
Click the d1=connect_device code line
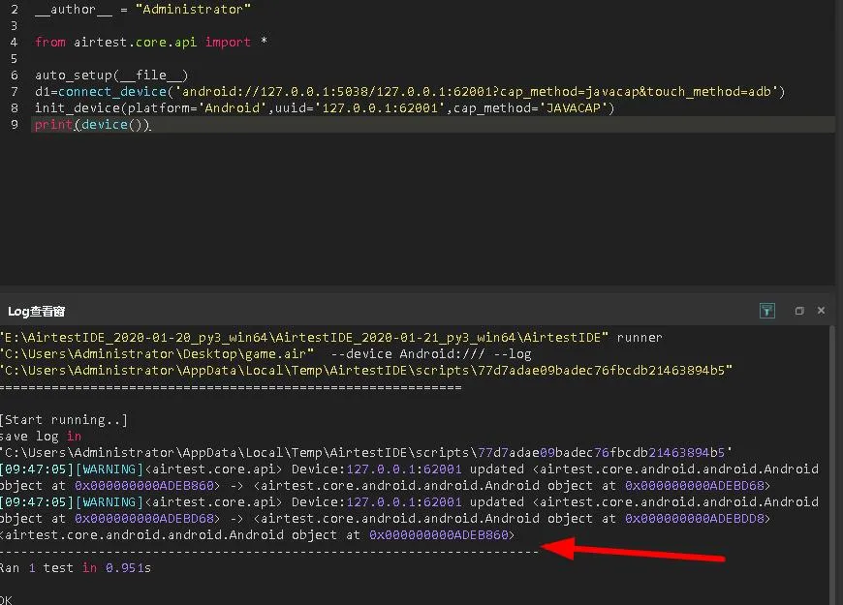[x=410, y=91]
